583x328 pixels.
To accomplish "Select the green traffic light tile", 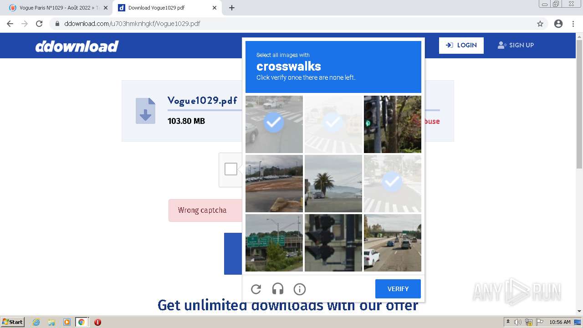I will [x=393, y=124].
